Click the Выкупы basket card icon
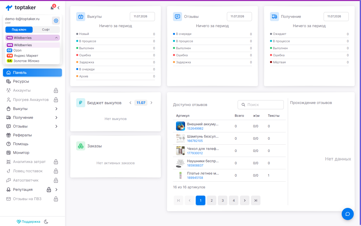The width and height of the screenshot is (361, 226). [x=81, y=17]
